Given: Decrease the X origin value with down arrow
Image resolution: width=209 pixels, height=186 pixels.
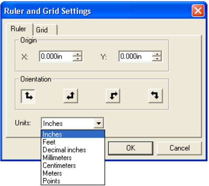Looking at the screenshot, I should point(77,59).
